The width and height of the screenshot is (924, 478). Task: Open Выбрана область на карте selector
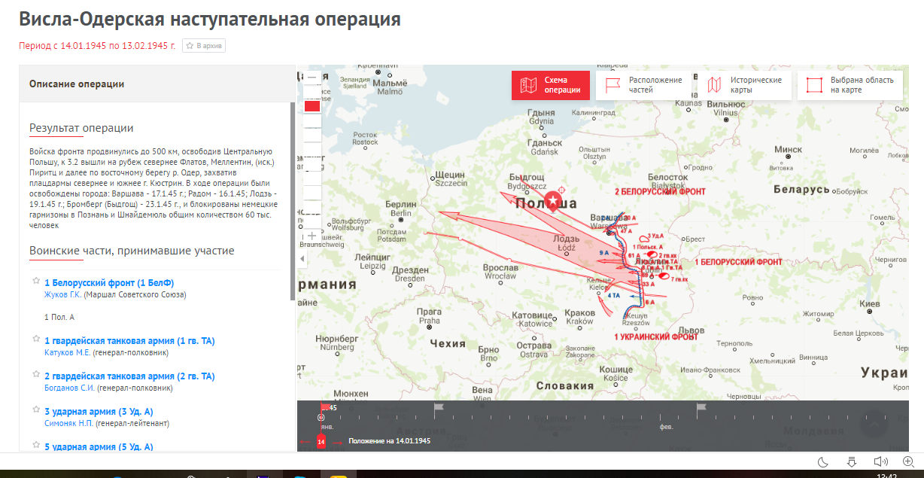pos(850,85)
